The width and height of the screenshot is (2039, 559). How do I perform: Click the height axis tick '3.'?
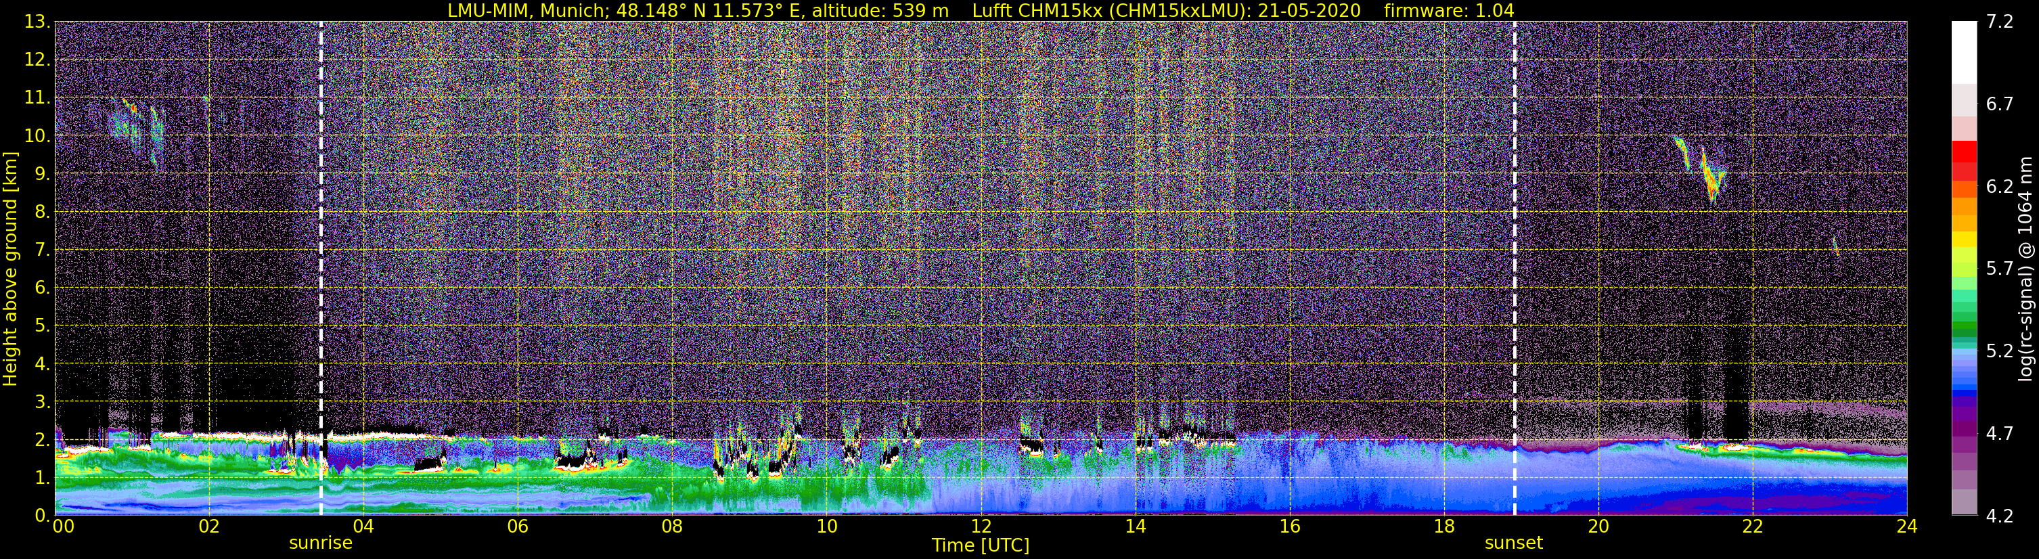point(41,401)
